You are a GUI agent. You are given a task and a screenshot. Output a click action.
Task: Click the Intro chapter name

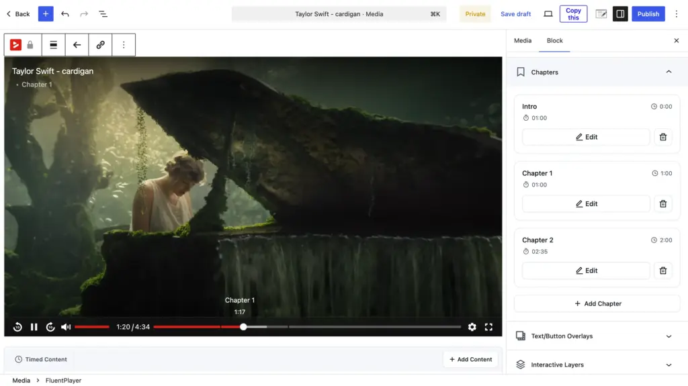pos(529,106)
